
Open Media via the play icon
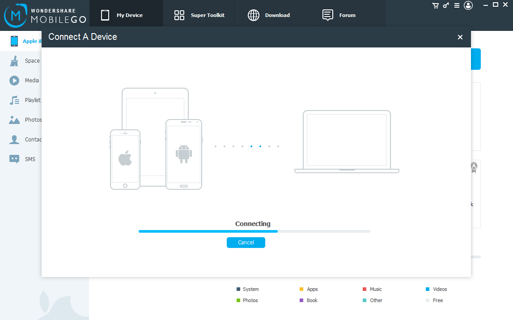[x=14, y=81]
